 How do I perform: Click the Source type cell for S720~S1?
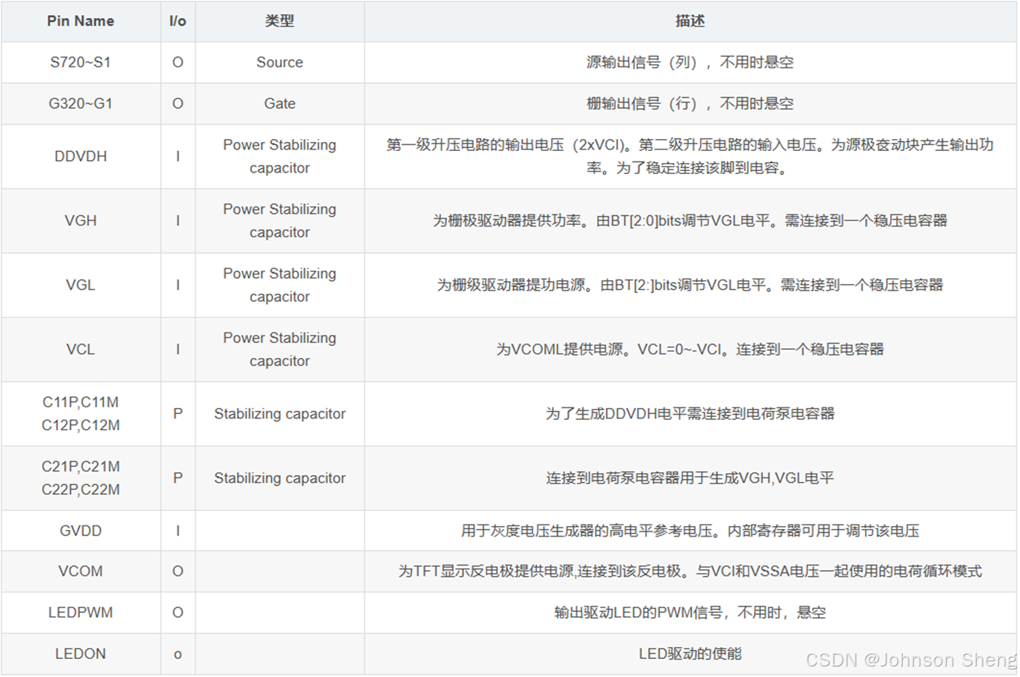coord(279,62)
